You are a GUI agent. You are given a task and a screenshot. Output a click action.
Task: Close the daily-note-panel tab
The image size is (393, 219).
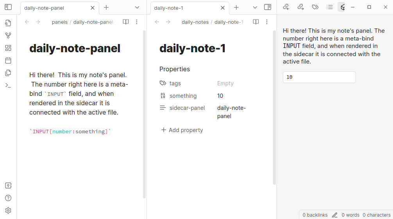click(93, 8)
